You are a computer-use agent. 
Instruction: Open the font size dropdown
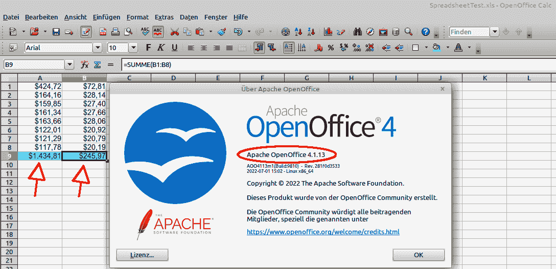coord(133,48)
